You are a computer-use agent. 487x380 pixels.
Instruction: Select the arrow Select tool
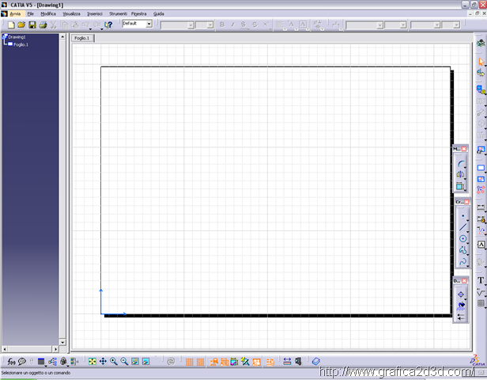click(x=481, y=61)
